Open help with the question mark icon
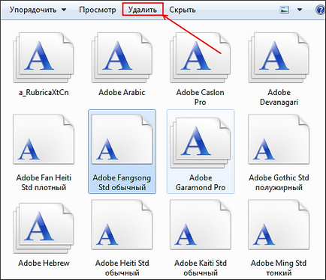Viewport: 326px width, 280px height. (320, 10)
